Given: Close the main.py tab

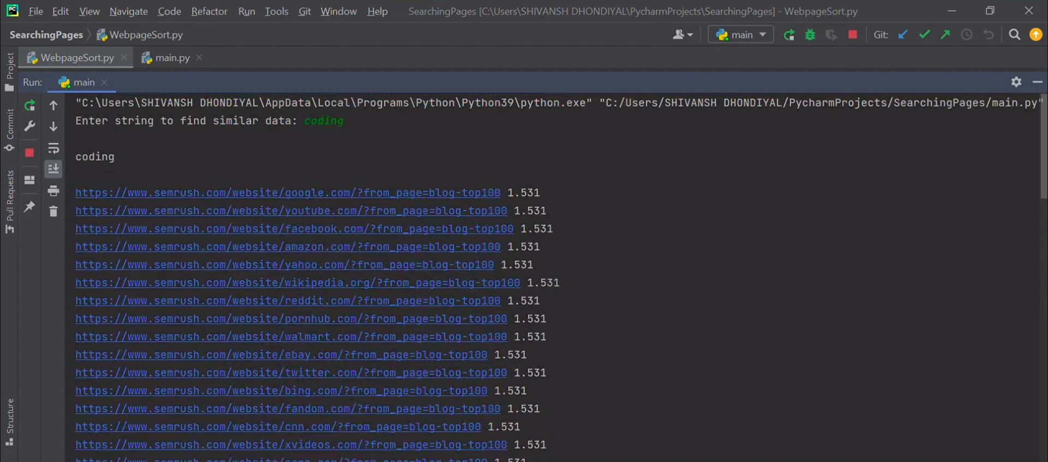Looking at the screenshot, I should pos(199,57).
